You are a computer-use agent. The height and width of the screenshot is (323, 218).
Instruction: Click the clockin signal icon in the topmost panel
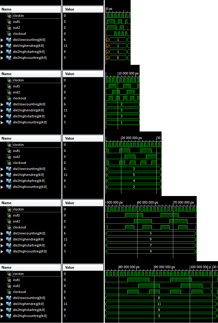coord(9,16)
